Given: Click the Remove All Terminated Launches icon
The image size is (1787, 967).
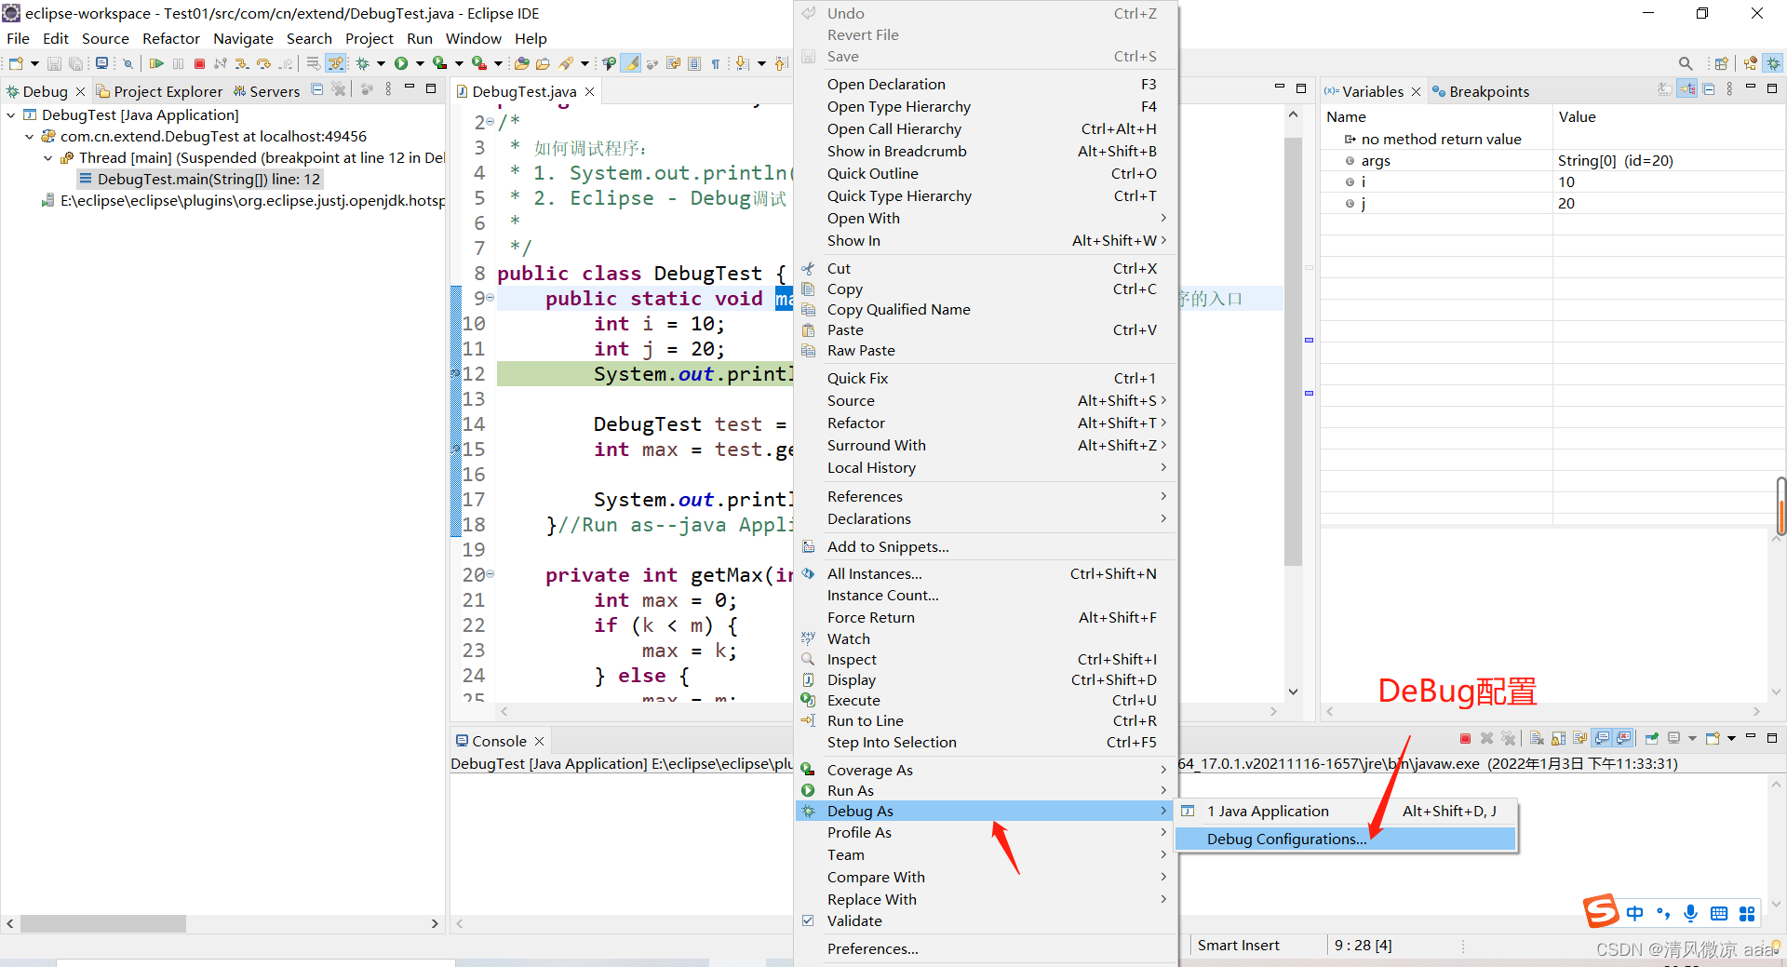Looking at the screenshot, I should 1509,739.
